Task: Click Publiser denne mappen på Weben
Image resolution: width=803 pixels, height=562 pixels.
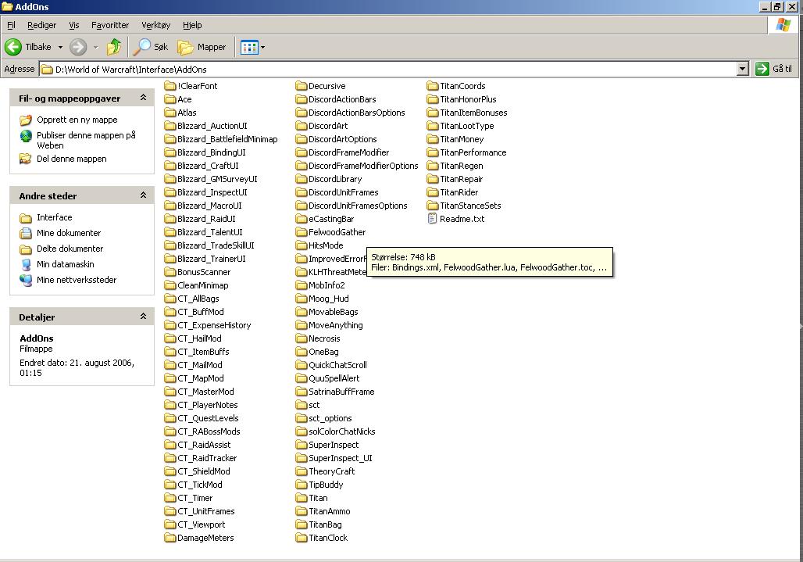Action: 86,141
